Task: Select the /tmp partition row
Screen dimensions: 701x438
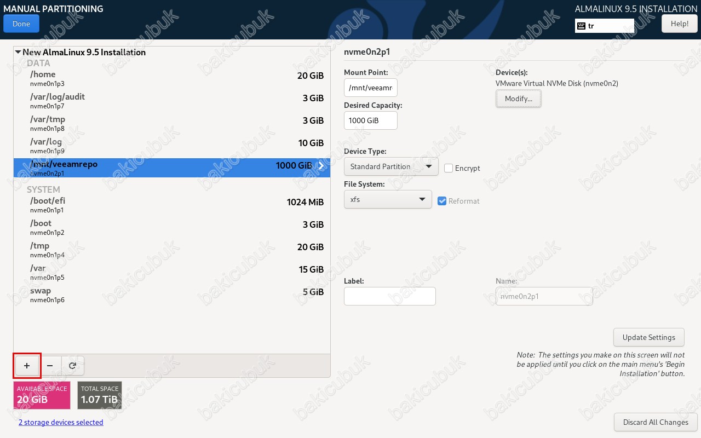Action: [172, 250]
